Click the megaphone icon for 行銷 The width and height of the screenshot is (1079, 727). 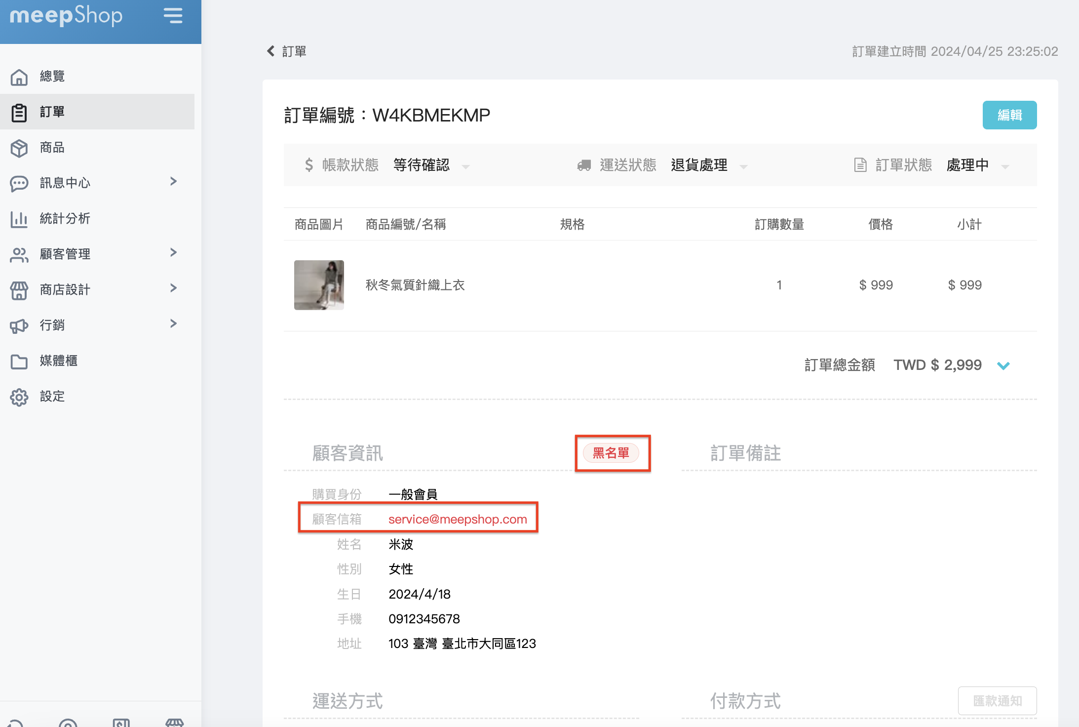[x=19, y=325]
